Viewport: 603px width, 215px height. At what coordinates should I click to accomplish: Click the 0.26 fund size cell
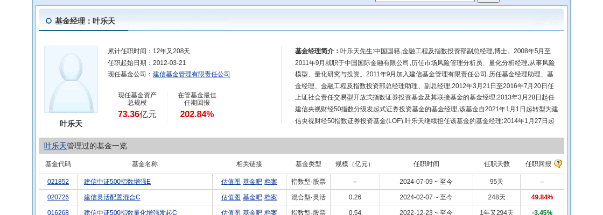[355, 197]
